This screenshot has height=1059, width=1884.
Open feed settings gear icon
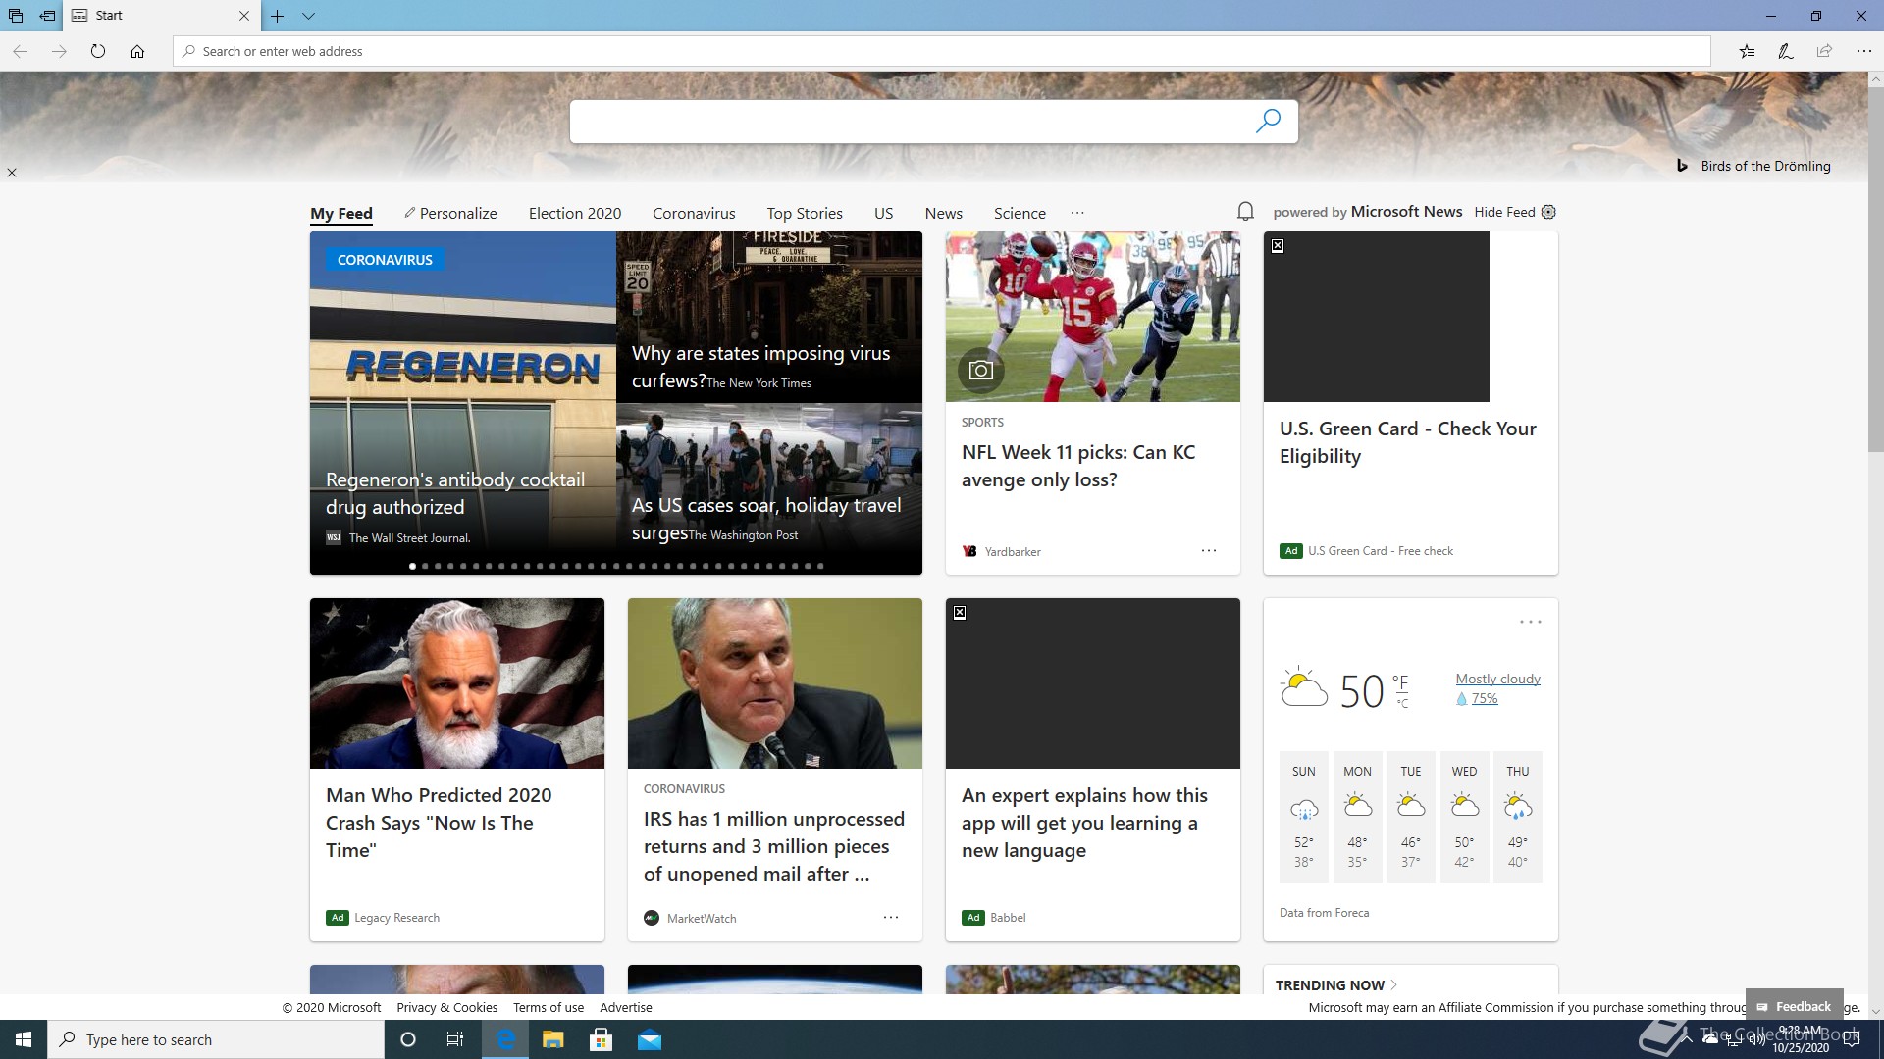click(1548, 212)
